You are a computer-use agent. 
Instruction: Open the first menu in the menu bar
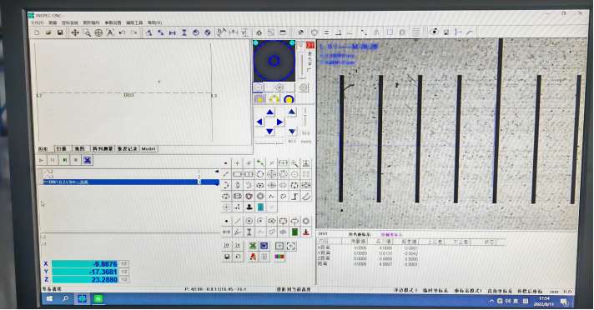pos(37,22)
